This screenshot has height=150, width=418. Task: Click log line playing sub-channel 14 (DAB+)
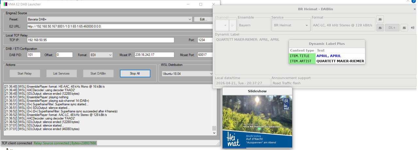point(46,101)
